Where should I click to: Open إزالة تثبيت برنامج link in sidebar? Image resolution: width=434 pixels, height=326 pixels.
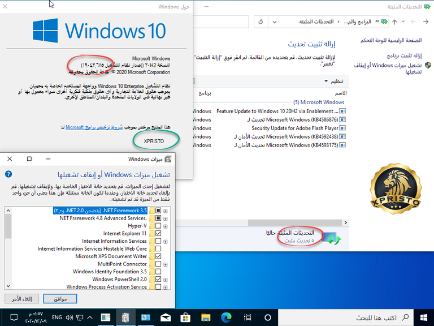[404, 55]
